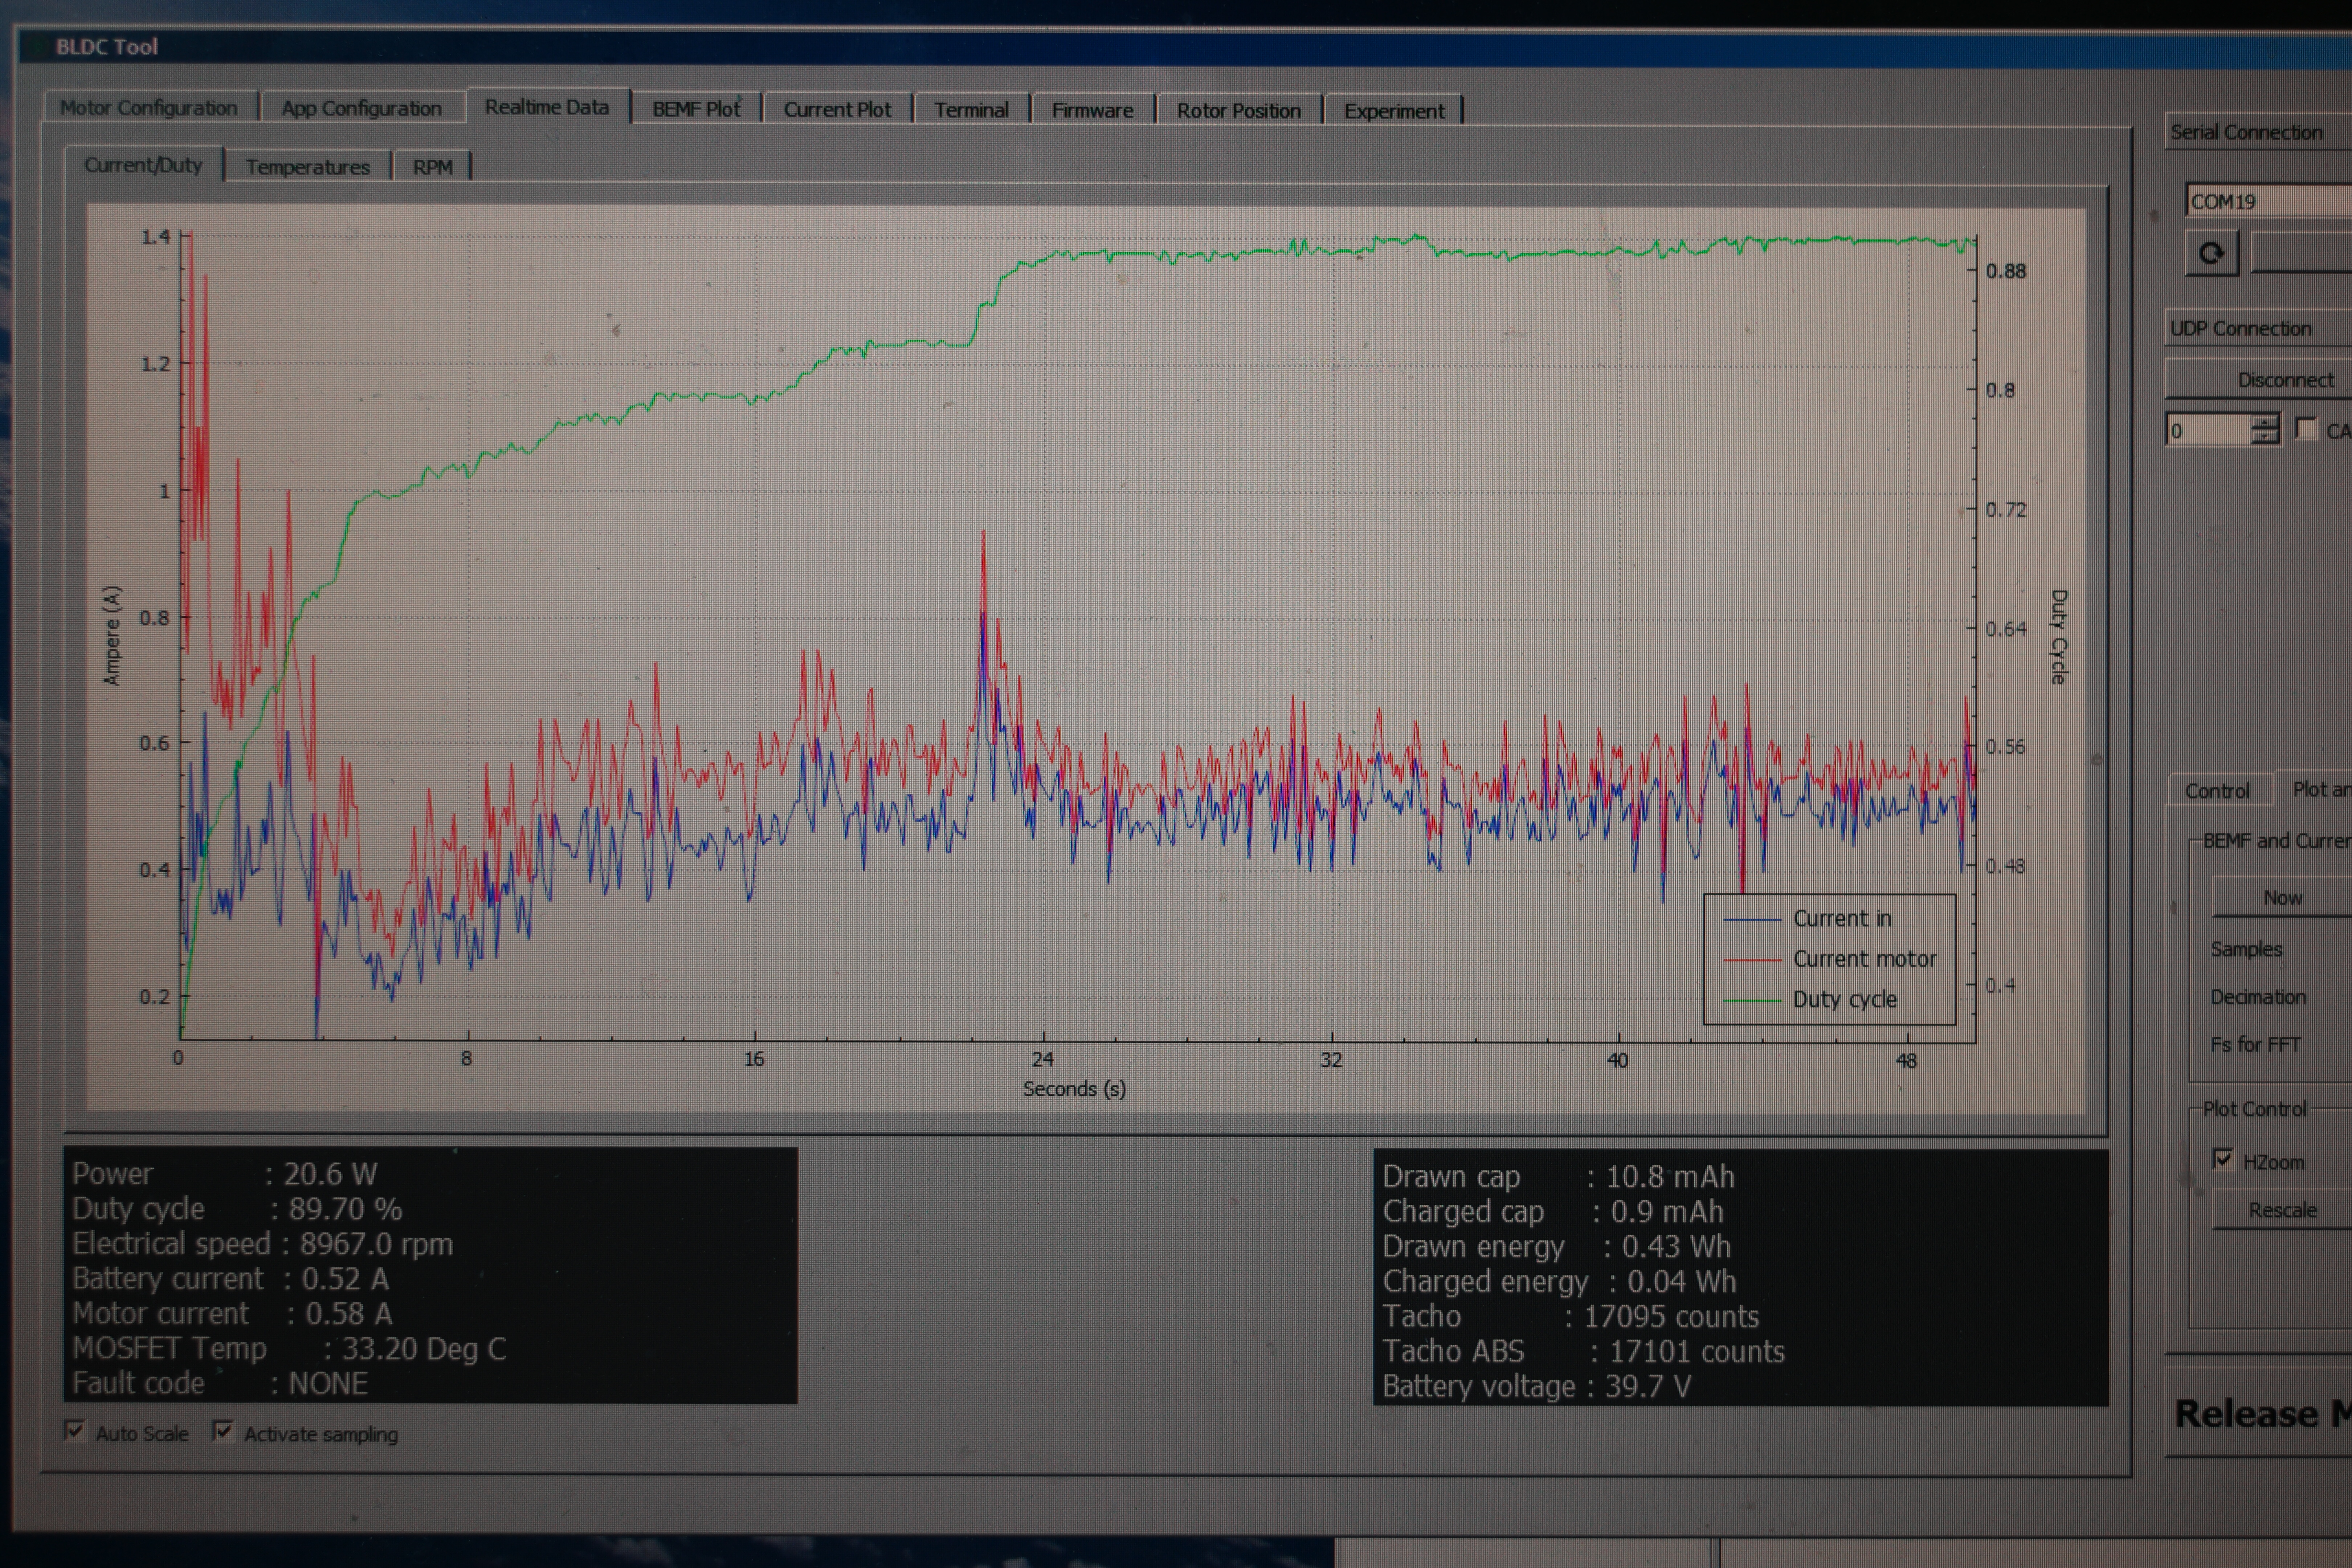Screen dimensions: 2352x1568
Task: Click the serial port refresh icon
Action: [x=2211, y=253]
